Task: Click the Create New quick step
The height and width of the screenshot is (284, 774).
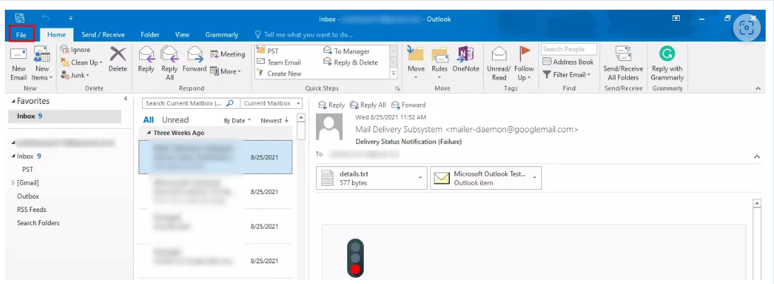Action: [x=279, y=73]
